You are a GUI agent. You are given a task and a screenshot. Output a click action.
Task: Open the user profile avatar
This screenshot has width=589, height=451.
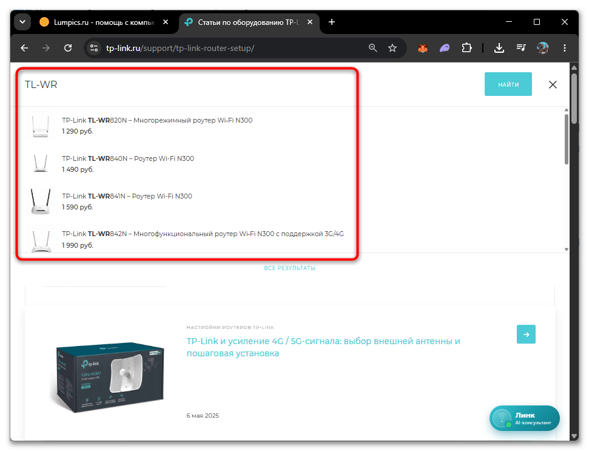(543, 48)
